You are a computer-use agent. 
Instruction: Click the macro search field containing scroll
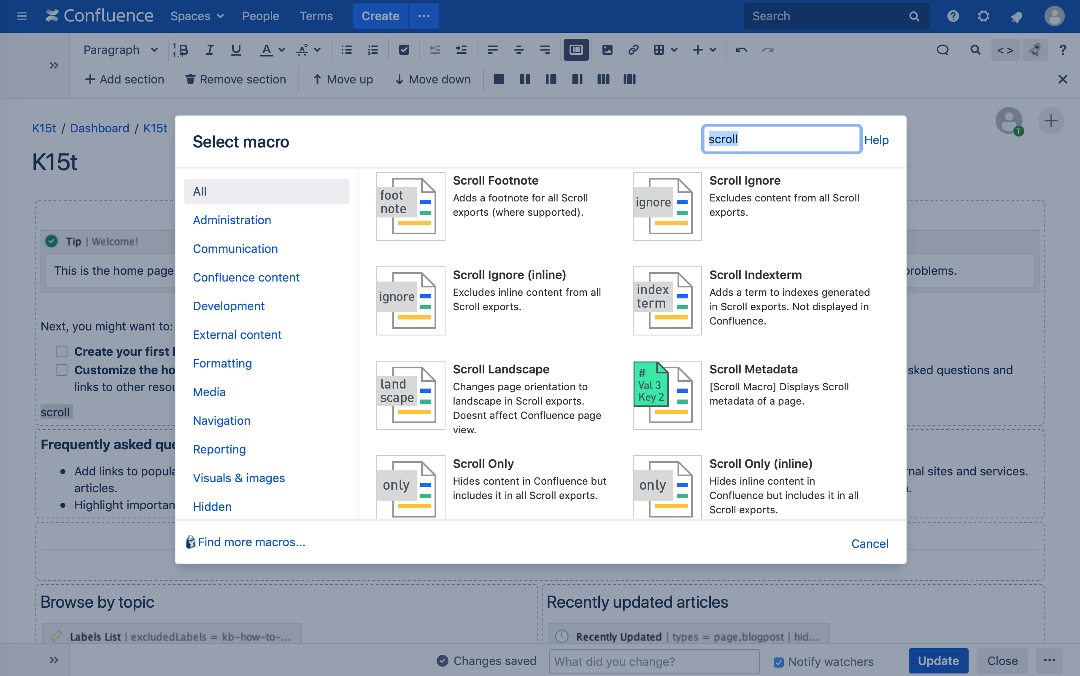pos(780,139)
